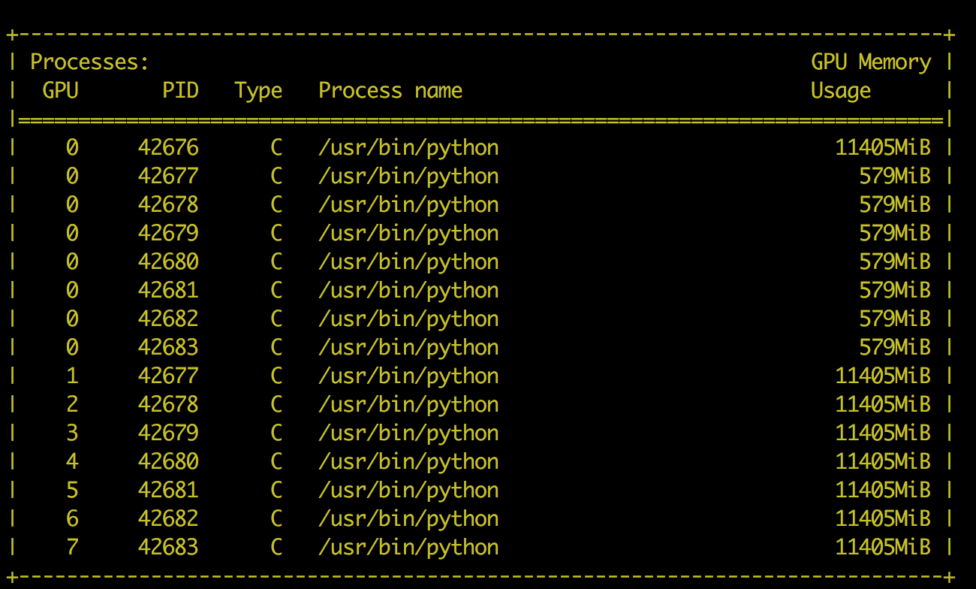Click the 11405MiB usage for PID 42676
The image size is (976, 589).
click(x=882, y=148)
